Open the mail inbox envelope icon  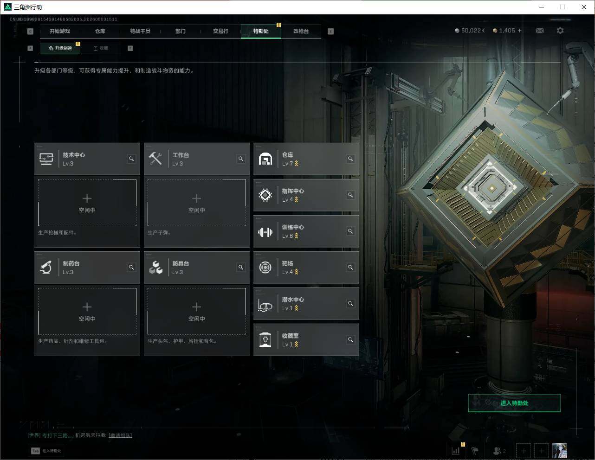click(540, 31)
